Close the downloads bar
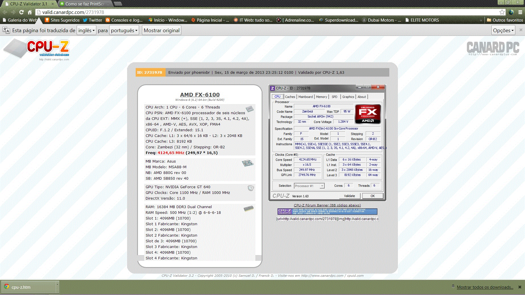Screen dimensions: 525x295 [x=520, y=287]
